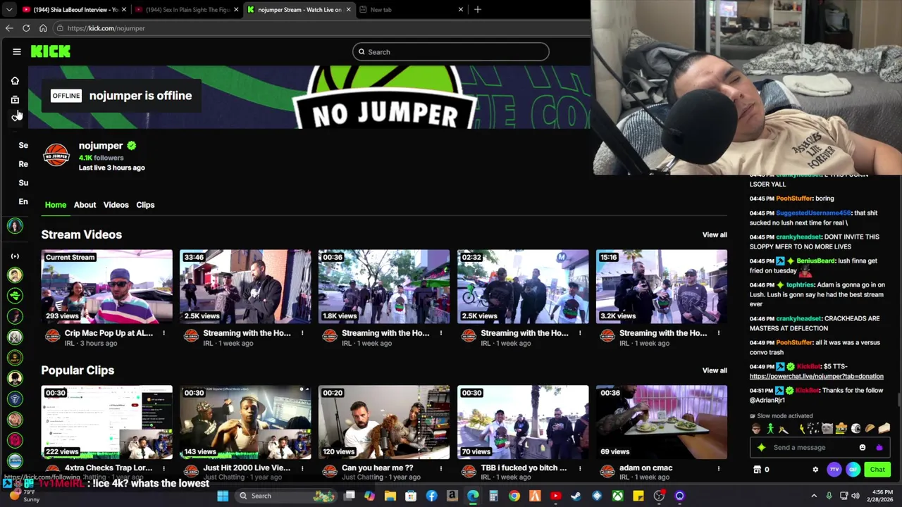The image size is (902, 507).
Task: Open options menu for 33:46 stream video
Action: pyautogui.click(x=302, y=333)
